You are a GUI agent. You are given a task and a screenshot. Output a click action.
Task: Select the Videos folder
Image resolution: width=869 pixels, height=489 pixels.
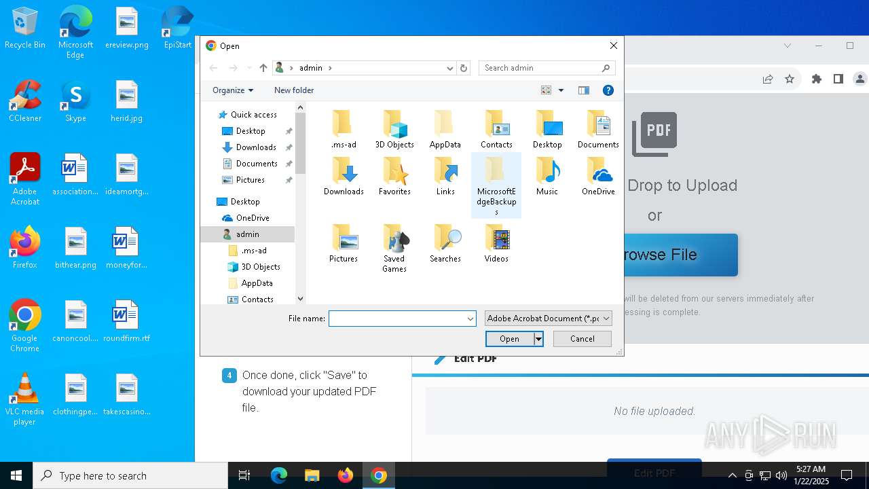click(x=496, y=243)
